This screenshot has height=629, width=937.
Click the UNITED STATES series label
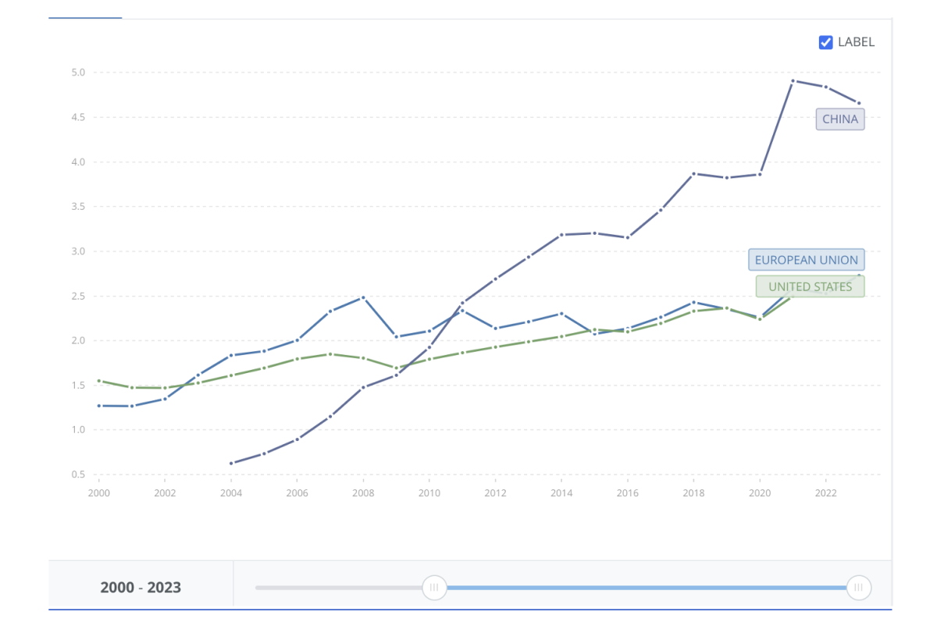810,286
